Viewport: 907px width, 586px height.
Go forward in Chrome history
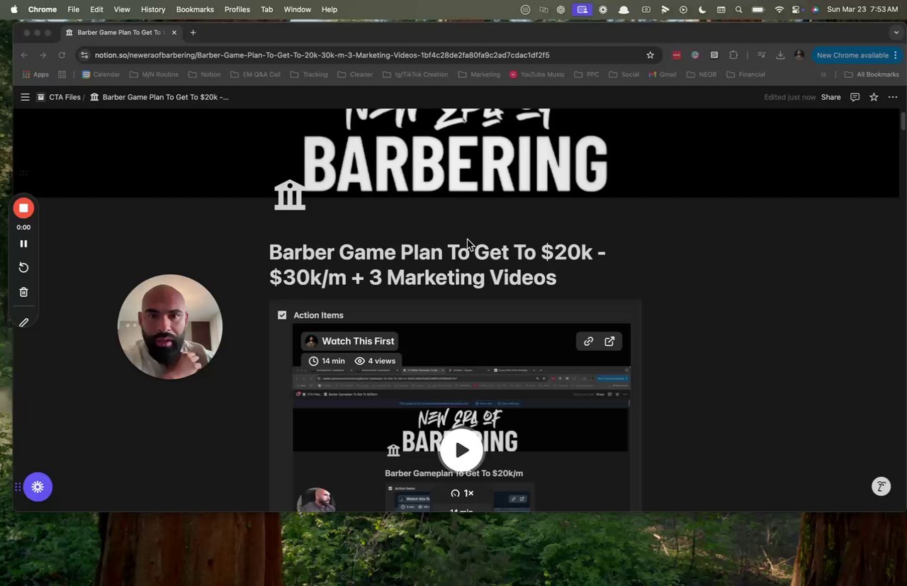pos(43,55)
